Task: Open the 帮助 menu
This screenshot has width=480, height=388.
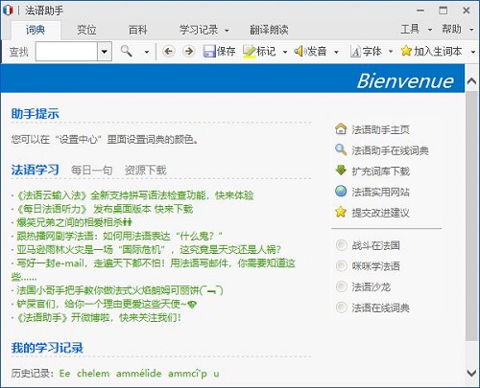Action: click(x=451, y=30)
